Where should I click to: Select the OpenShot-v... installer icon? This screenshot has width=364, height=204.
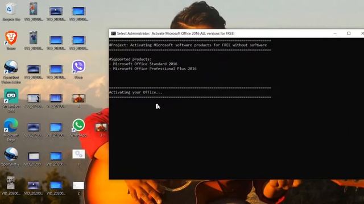click(11, 156)
